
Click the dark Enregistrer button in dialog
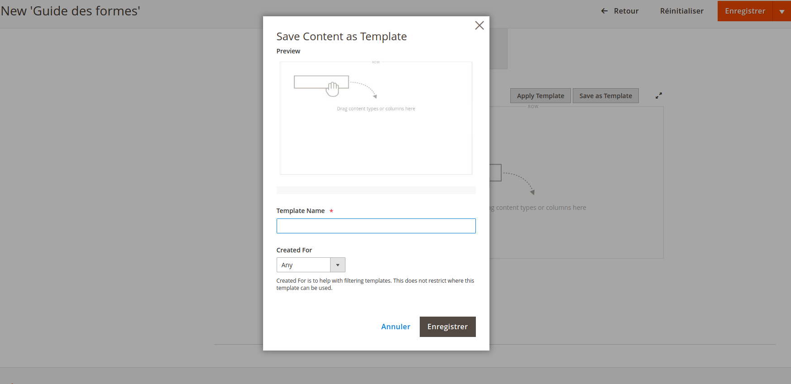click(x=447, y=327)
